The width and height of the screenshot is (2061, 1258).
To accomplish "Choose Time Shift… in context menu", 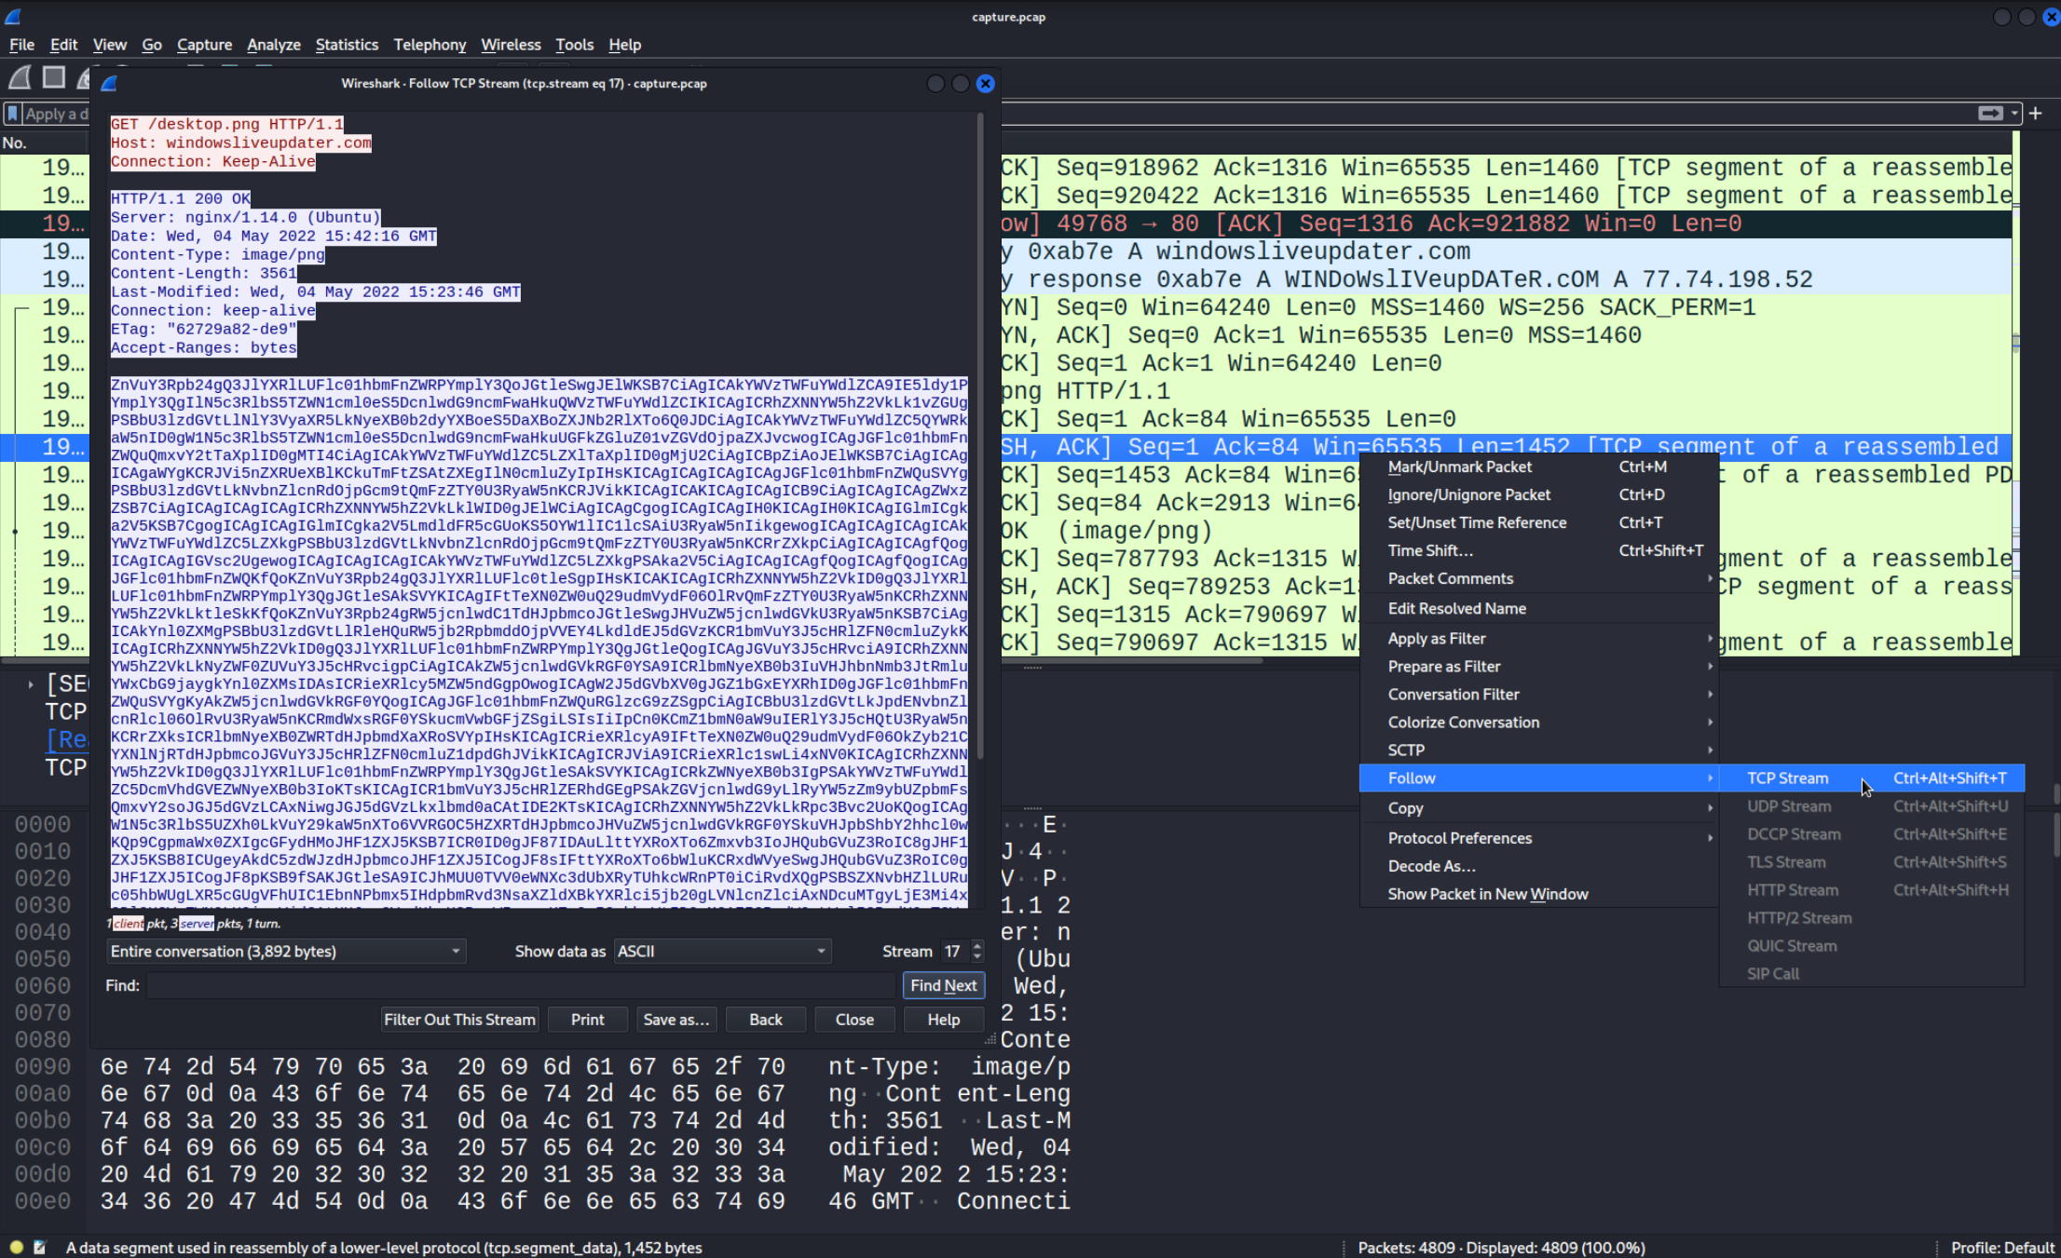I will click(x=1539, y=550).
